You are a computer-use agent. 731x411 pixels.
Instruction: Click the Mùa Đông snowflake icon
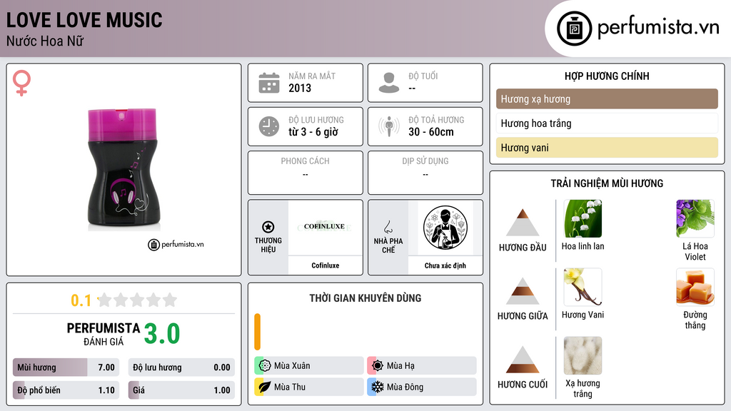point(377,387)
